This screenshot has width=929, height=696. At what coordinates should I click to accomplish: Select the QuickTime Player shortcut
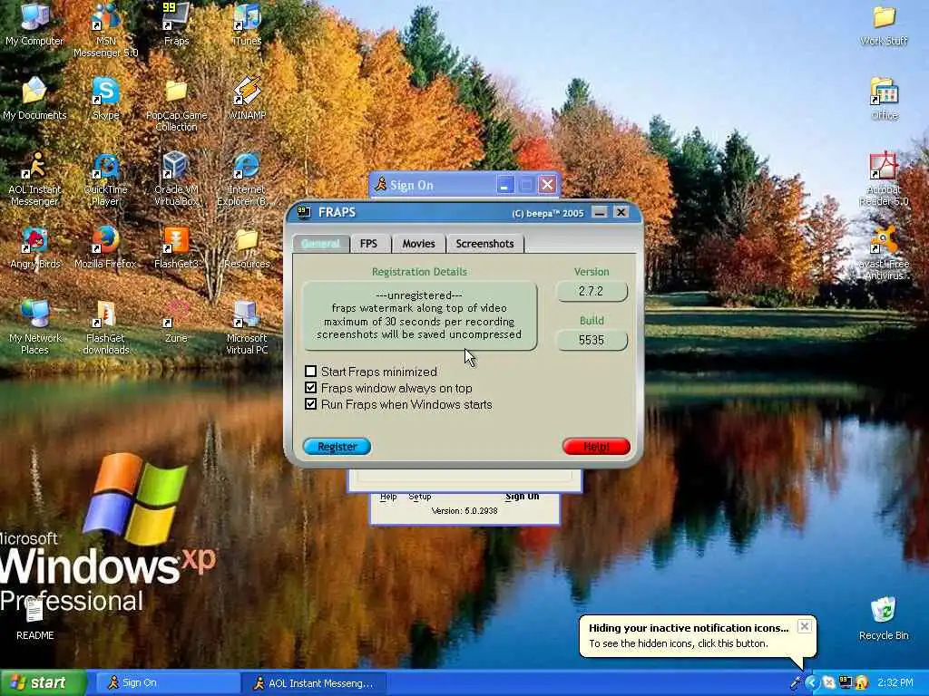(x=105, y=179)
